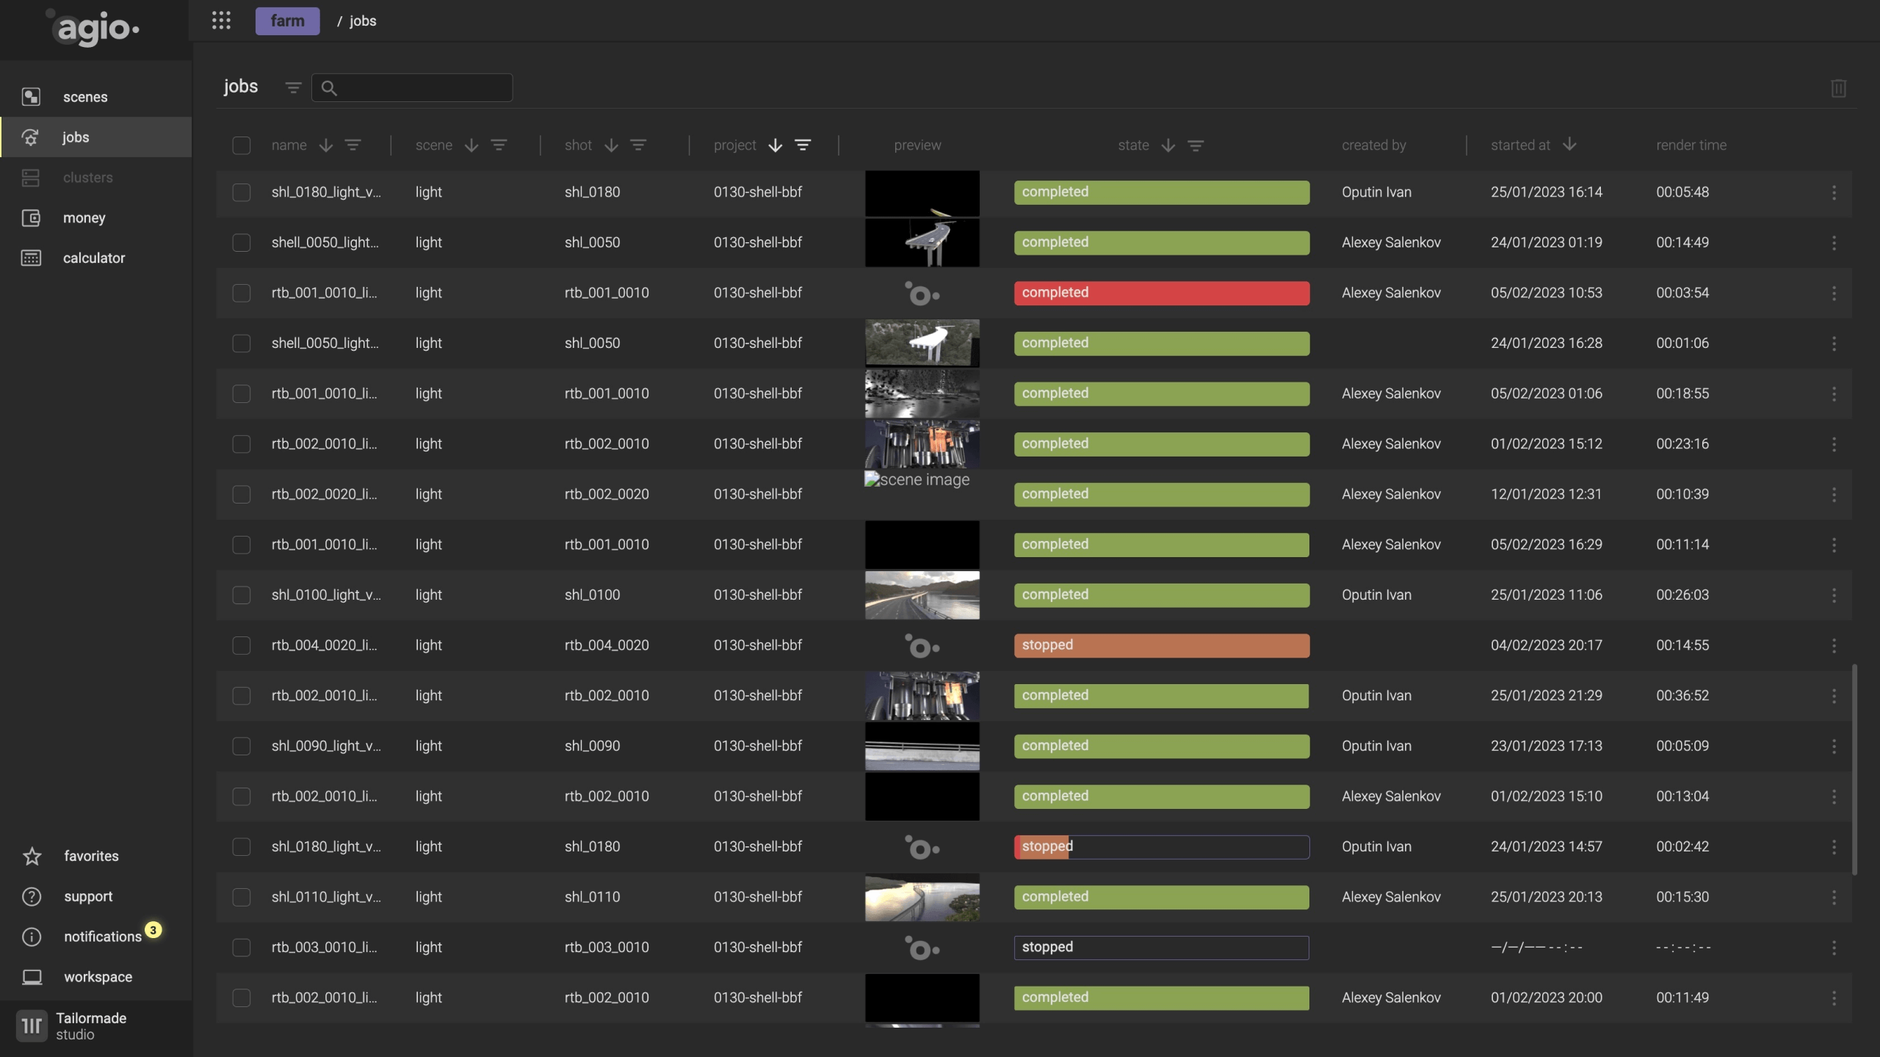Open calculator from sidebar

pos(93,258)
